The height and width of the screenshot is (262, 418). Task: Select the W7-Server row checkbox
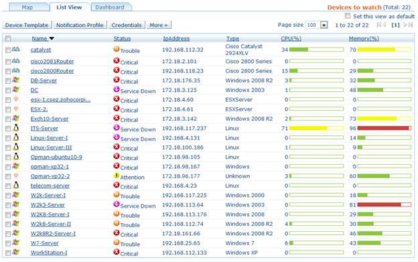click(8, 243)
